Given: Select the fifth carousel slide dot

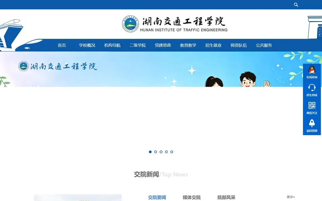Looking at the screenshot, I should tap(172, 152).
